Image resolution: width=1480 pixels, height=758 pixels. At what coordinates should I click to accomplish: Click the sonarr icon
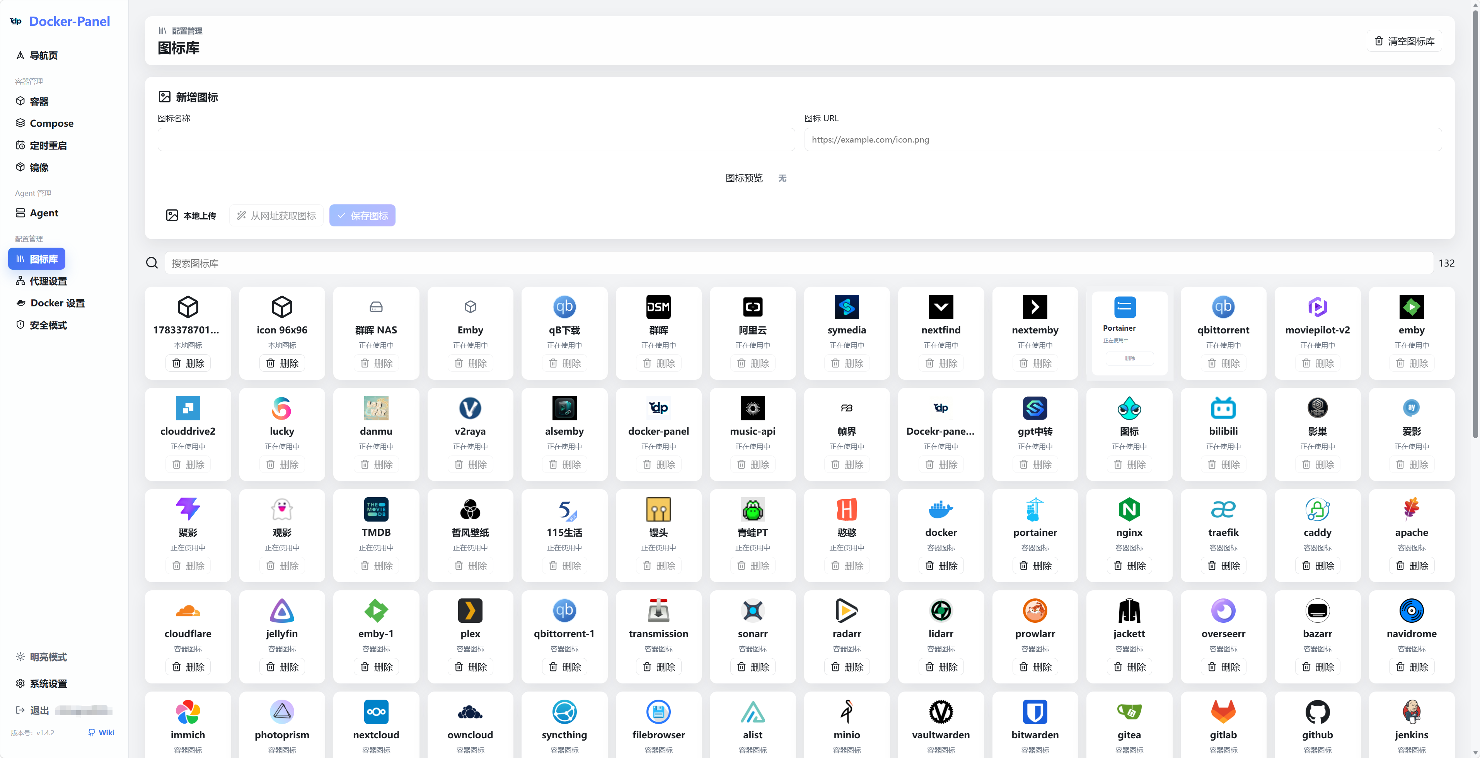click(753, 610)
